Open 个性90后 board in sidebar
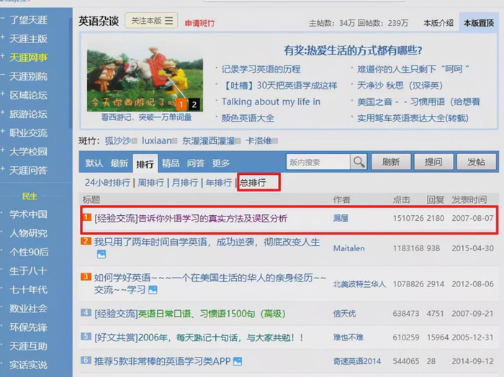504x377 pixels. 29,252
